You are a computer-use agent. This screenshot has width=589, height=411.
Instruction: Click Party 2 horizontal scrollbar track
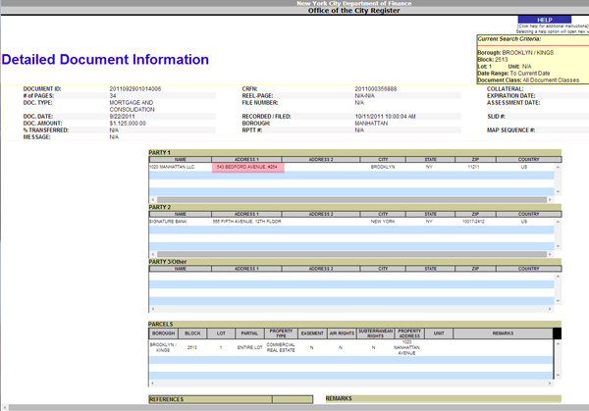[352, 255]
